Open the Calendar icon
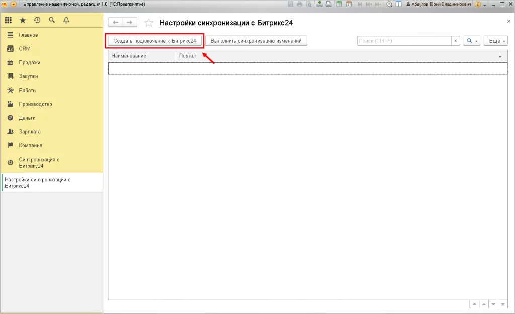 coord(349,4)
